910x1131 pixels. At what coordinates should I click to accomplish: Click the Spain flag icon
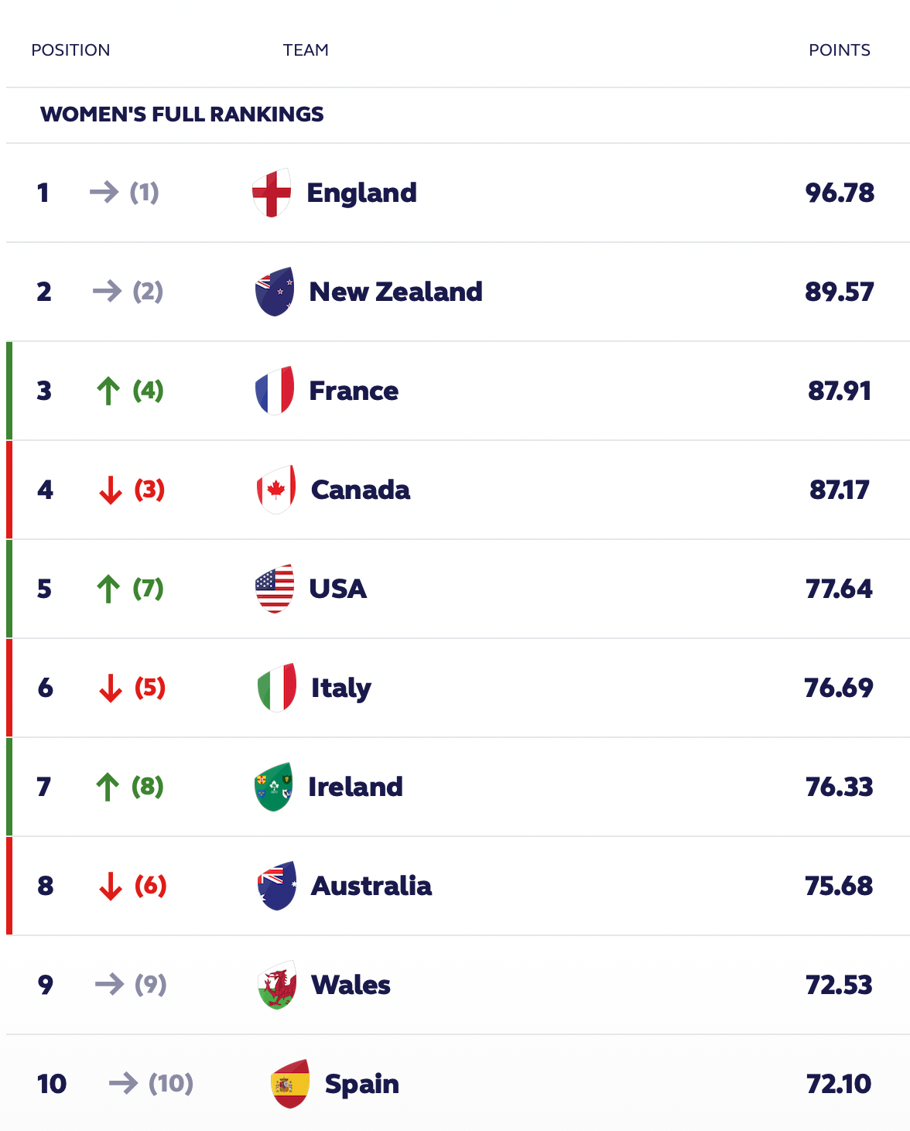pos(291,1084)
